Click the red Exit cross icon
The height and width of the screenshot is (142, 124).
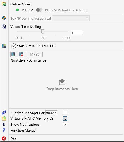[4, 139]
